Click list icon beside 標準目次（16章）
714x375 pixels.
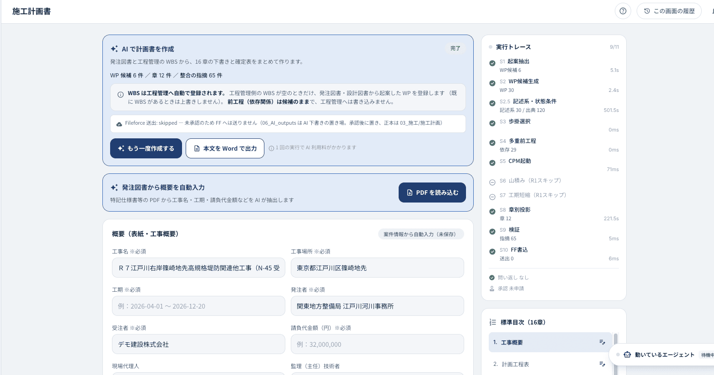coord(493,322)
